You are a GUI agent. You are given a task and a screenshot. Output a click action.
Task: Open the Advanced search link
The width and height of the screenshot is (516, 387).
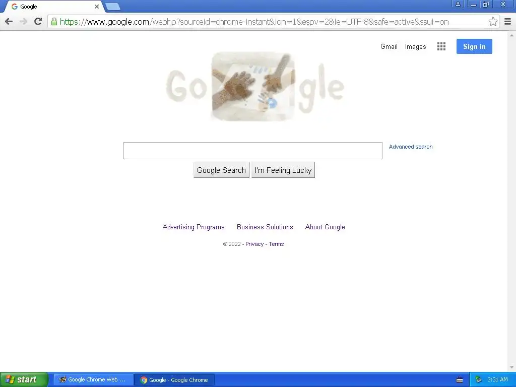tap(410, 147)
